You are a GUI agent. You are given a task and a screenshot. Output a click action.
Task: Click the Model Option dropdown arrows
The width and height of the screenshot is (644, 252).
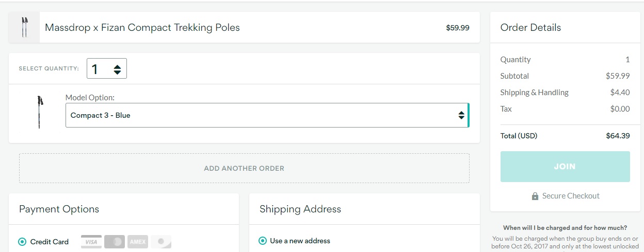(x=461, y=115)
